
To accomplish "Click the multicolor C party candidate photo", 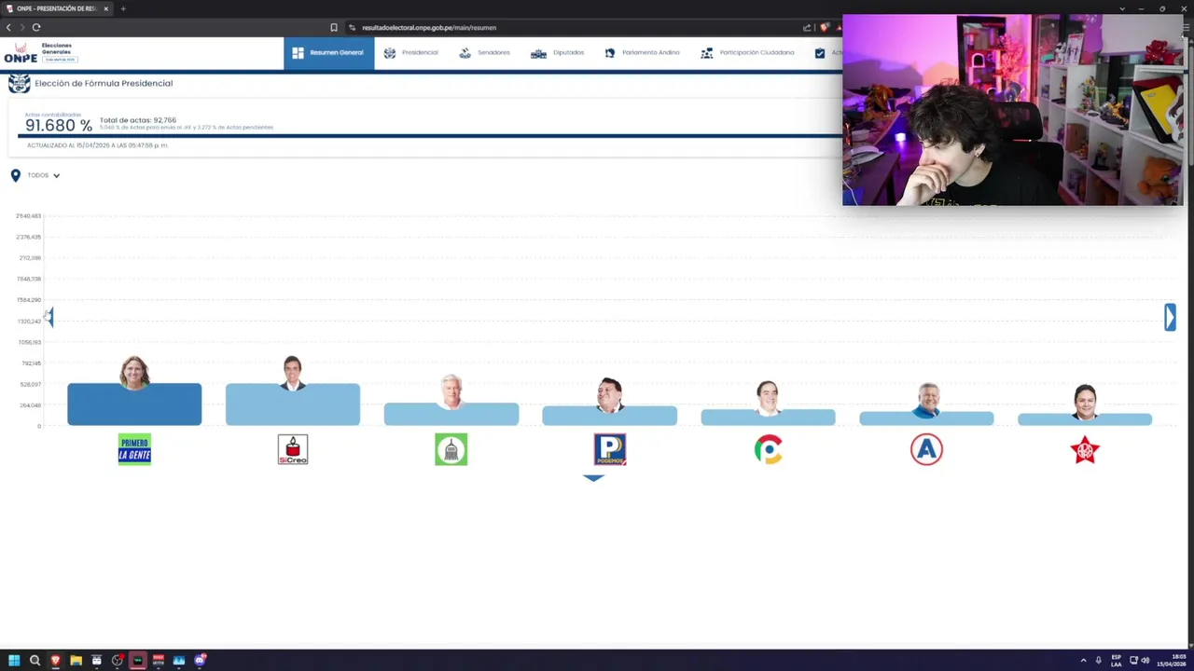I will pyautogui.click(x=768, y=397).
